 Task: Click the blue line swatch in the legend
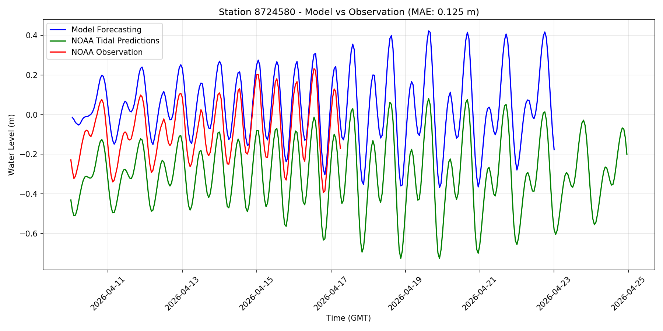59,30
